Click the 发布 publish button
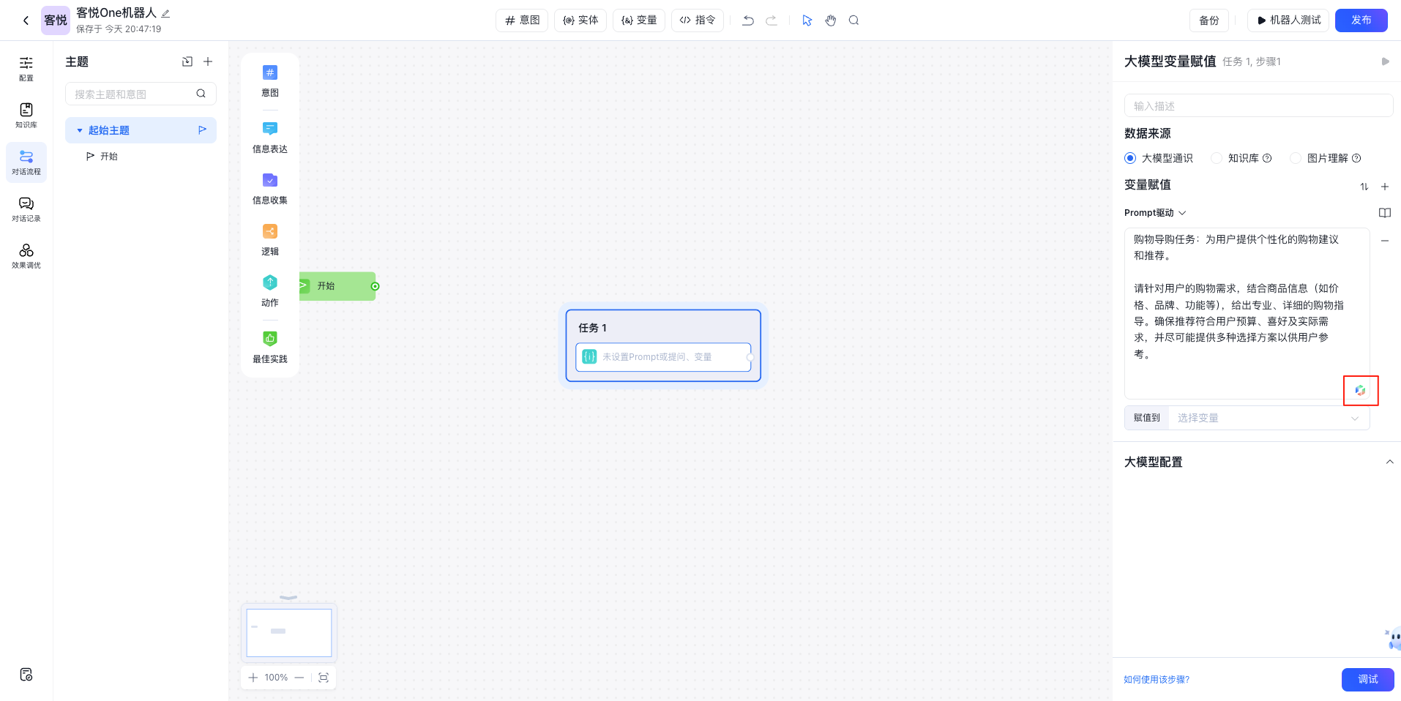Viewport: 1401px width, 701px height. pyautogui.click(x=1361, y=20)
